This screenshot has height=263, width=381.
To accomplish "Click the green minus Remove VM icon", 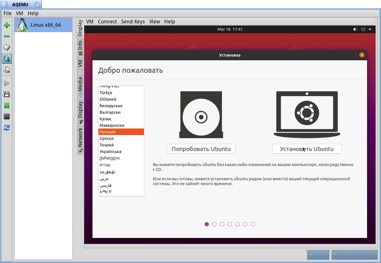I will 7,36.
